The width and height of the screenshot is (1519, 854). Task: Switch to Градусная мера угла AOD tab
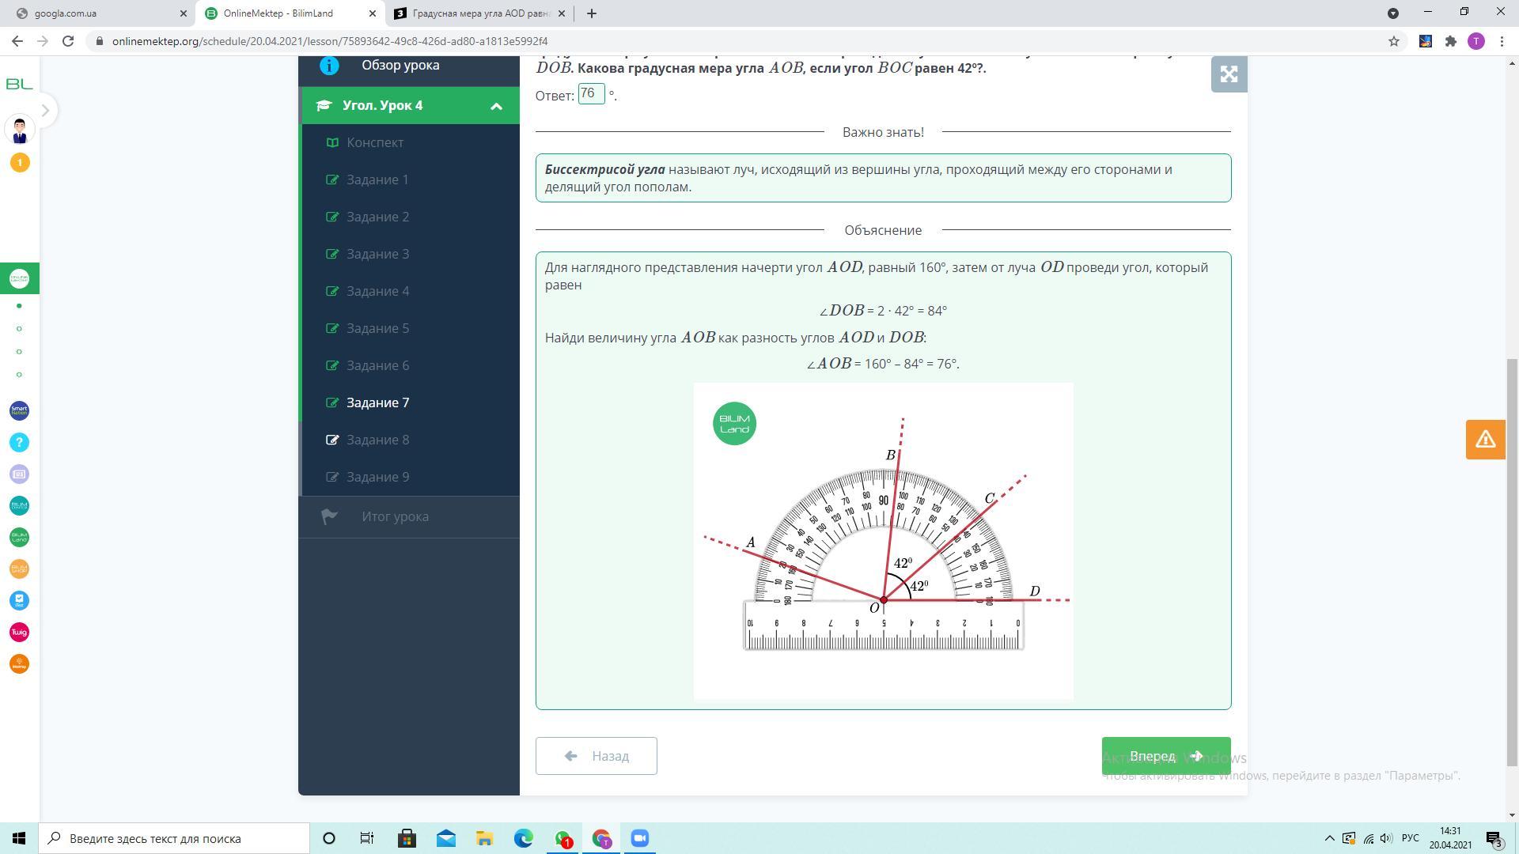pos(480,13)
